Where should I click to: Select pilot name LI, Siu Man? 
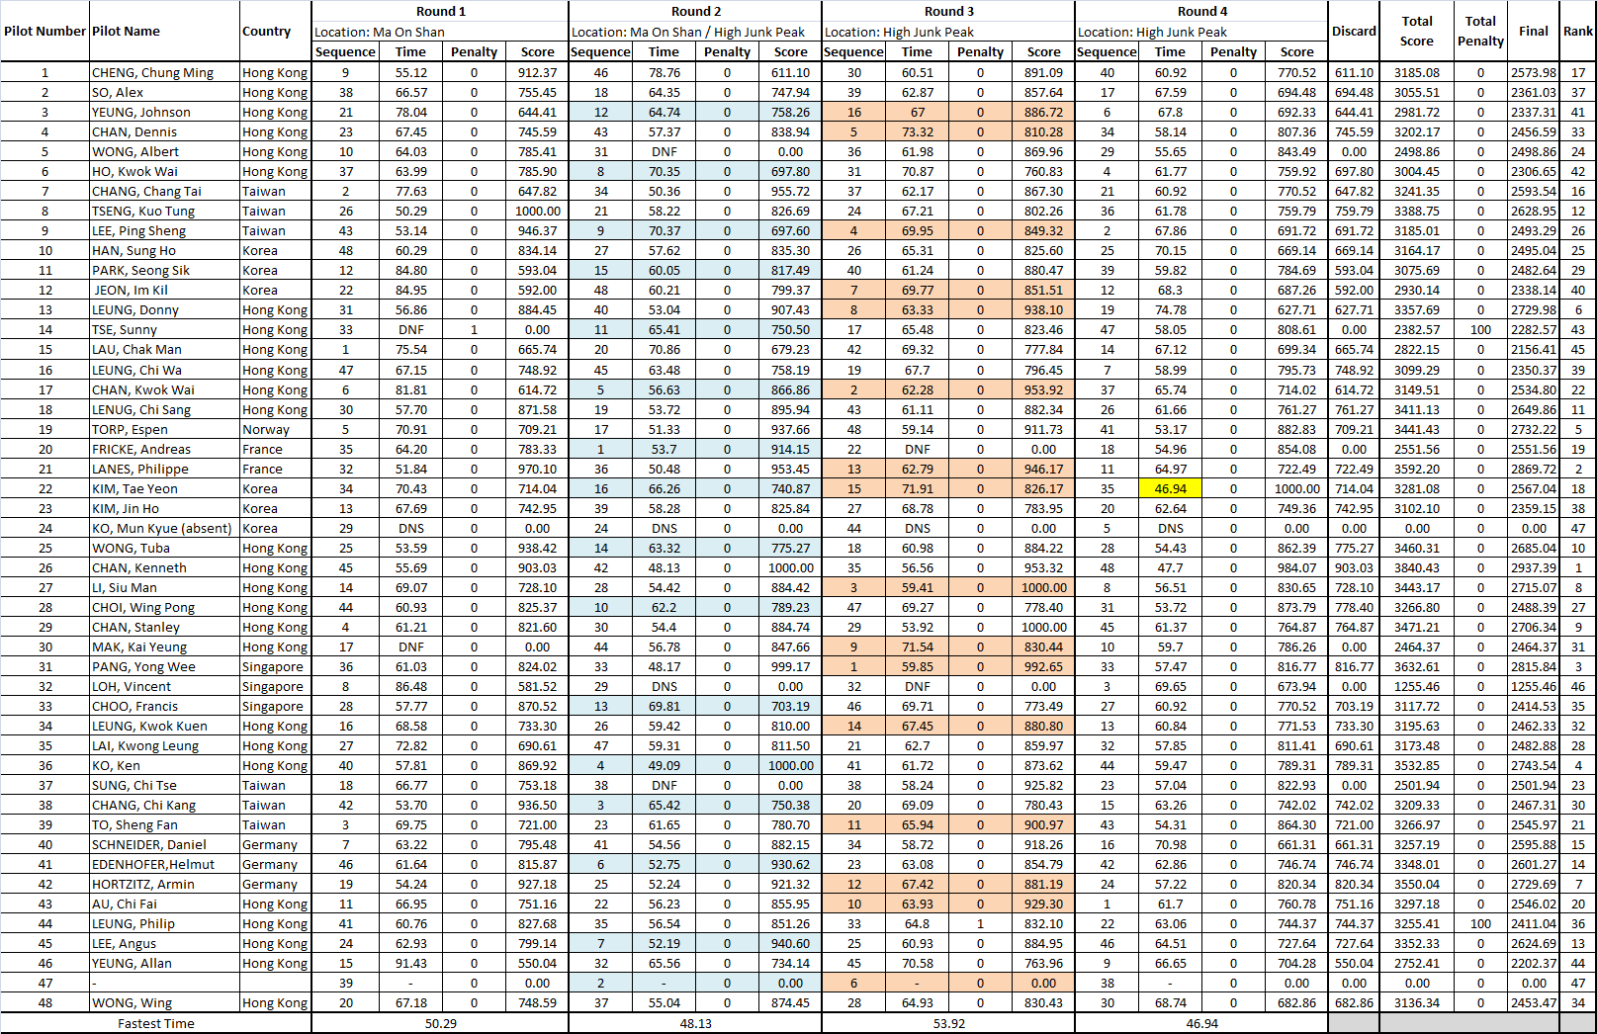pyautogui.click(x=124, y=588)
